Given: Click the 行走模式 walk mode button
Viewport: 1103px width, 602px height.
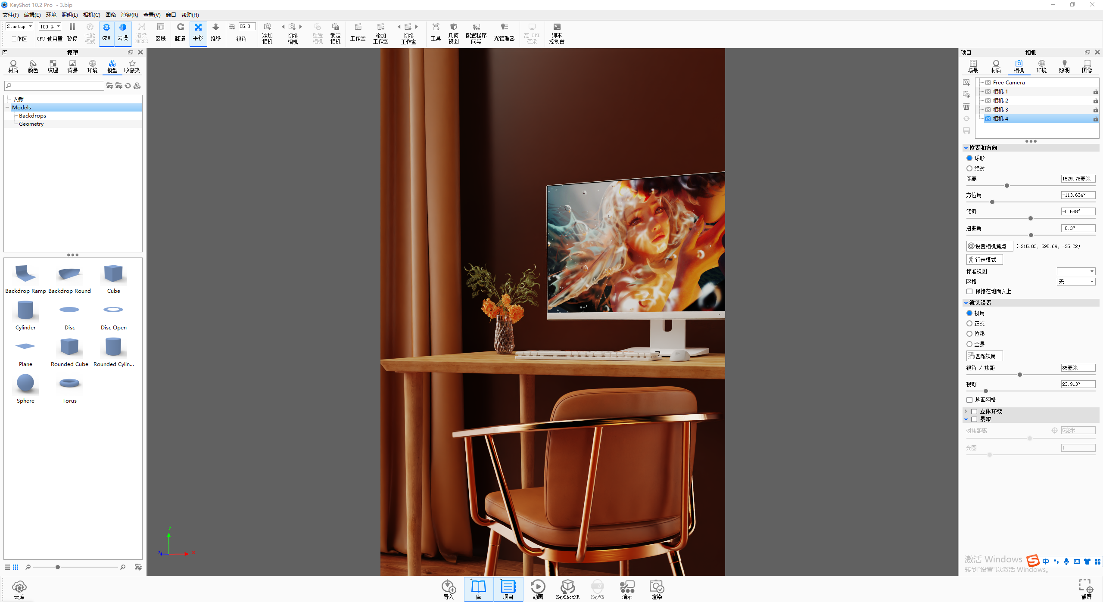Looking at the screenshot, I should tap(985, 260).
